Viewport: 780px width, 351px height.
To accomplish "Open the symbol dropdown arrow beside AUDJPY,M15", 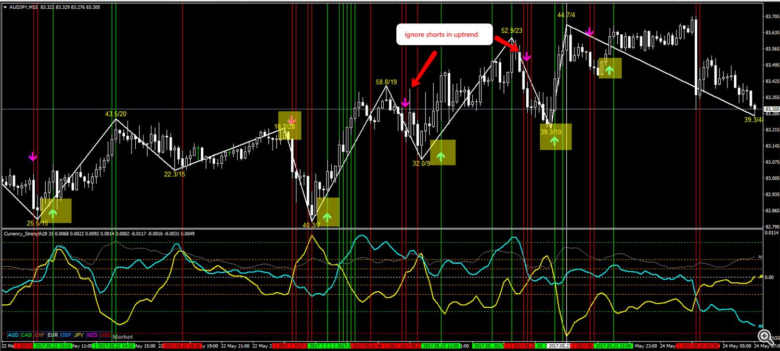I will click(x=4, y=7).
